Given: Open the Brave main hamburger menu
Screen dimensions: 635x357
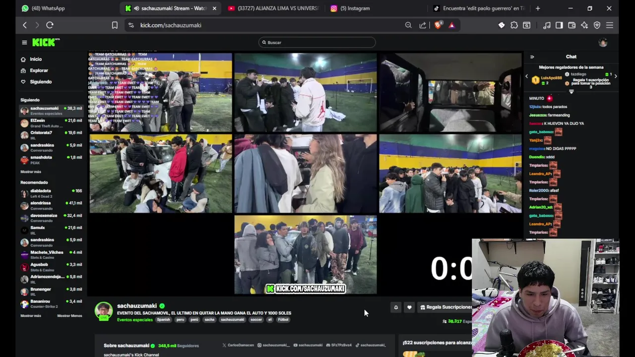Looking at the screenshot, I should pyautogui.click(x=610, y=25).
